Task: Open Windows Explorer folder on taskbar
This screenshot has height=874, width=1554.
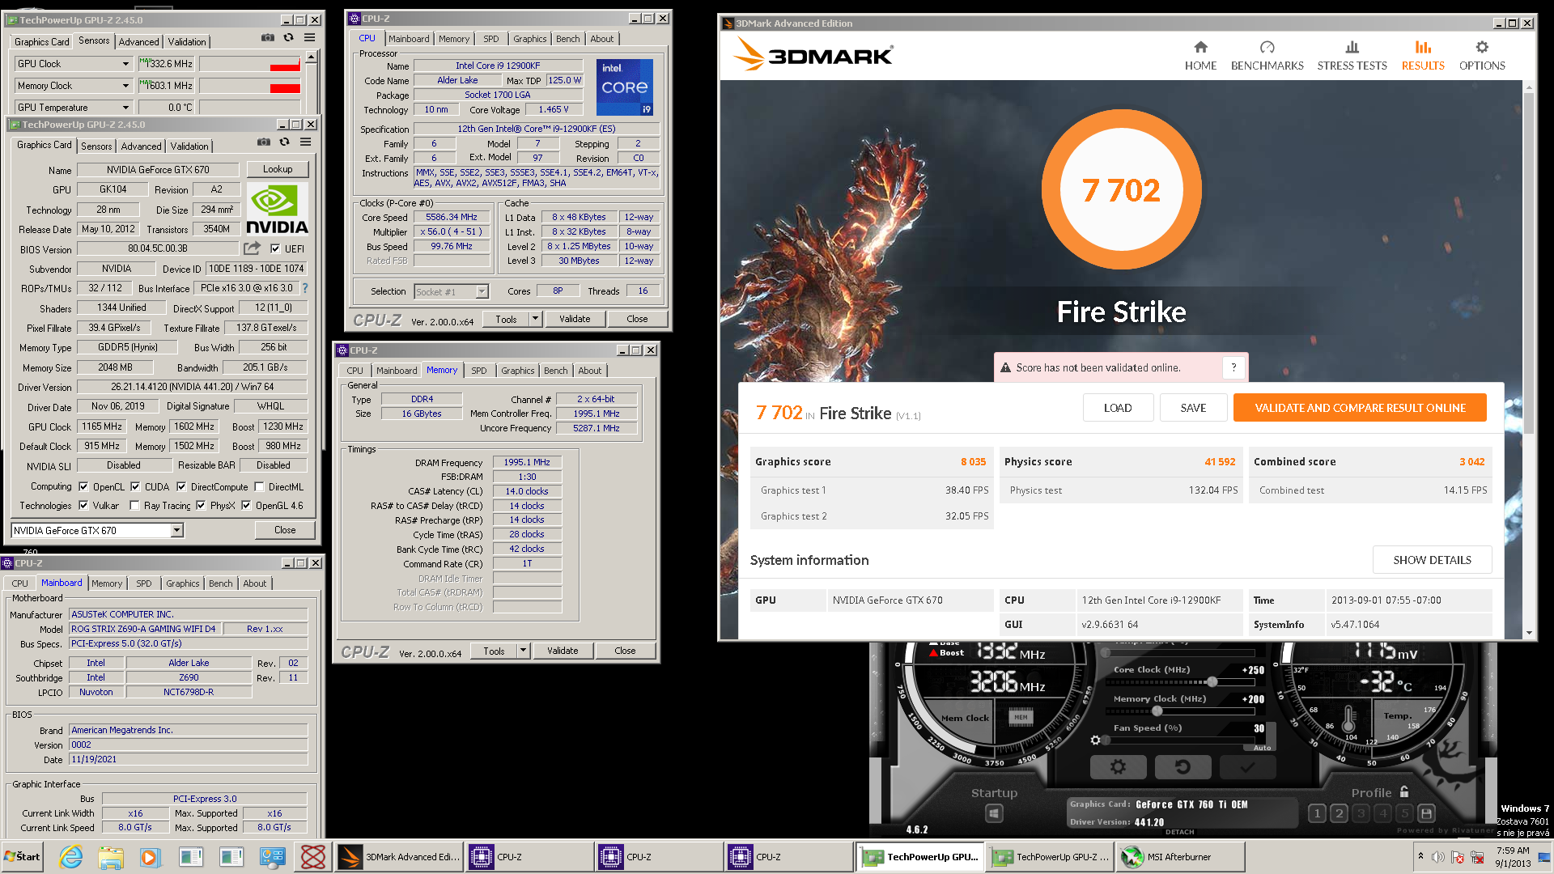Action: [x=111, y=857]
